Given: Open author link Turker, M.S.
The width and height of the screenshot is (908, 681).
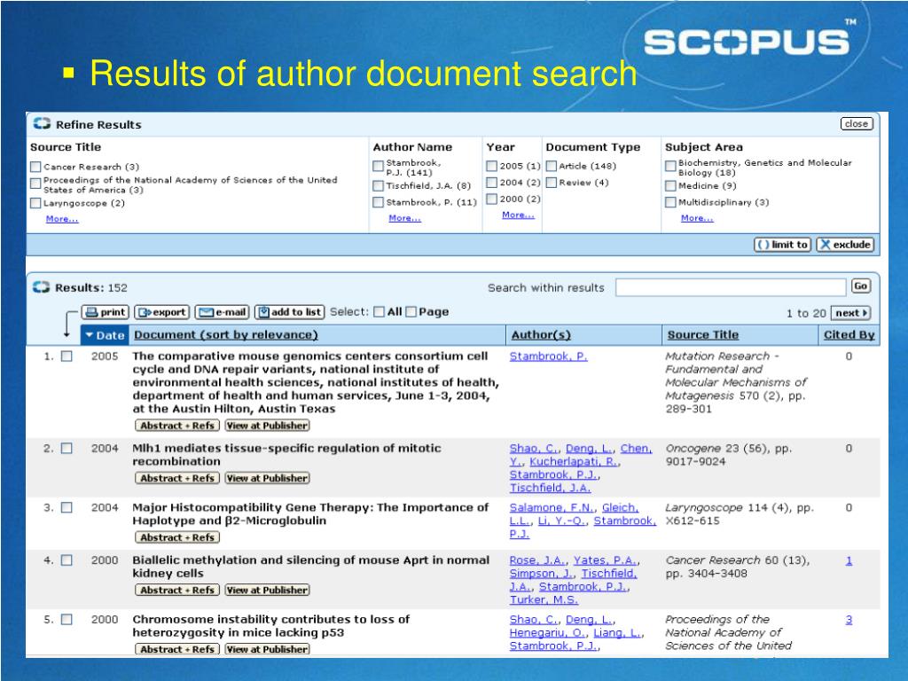Looking at the screenshot, I should pos(544,599).
